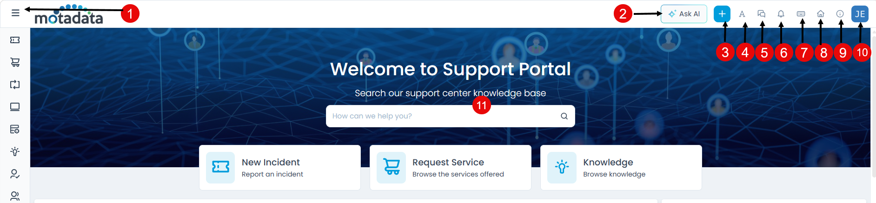The image size is (876, 203).
Task: Open the shopping cart icon in sidebar
Action: [15, 62]
